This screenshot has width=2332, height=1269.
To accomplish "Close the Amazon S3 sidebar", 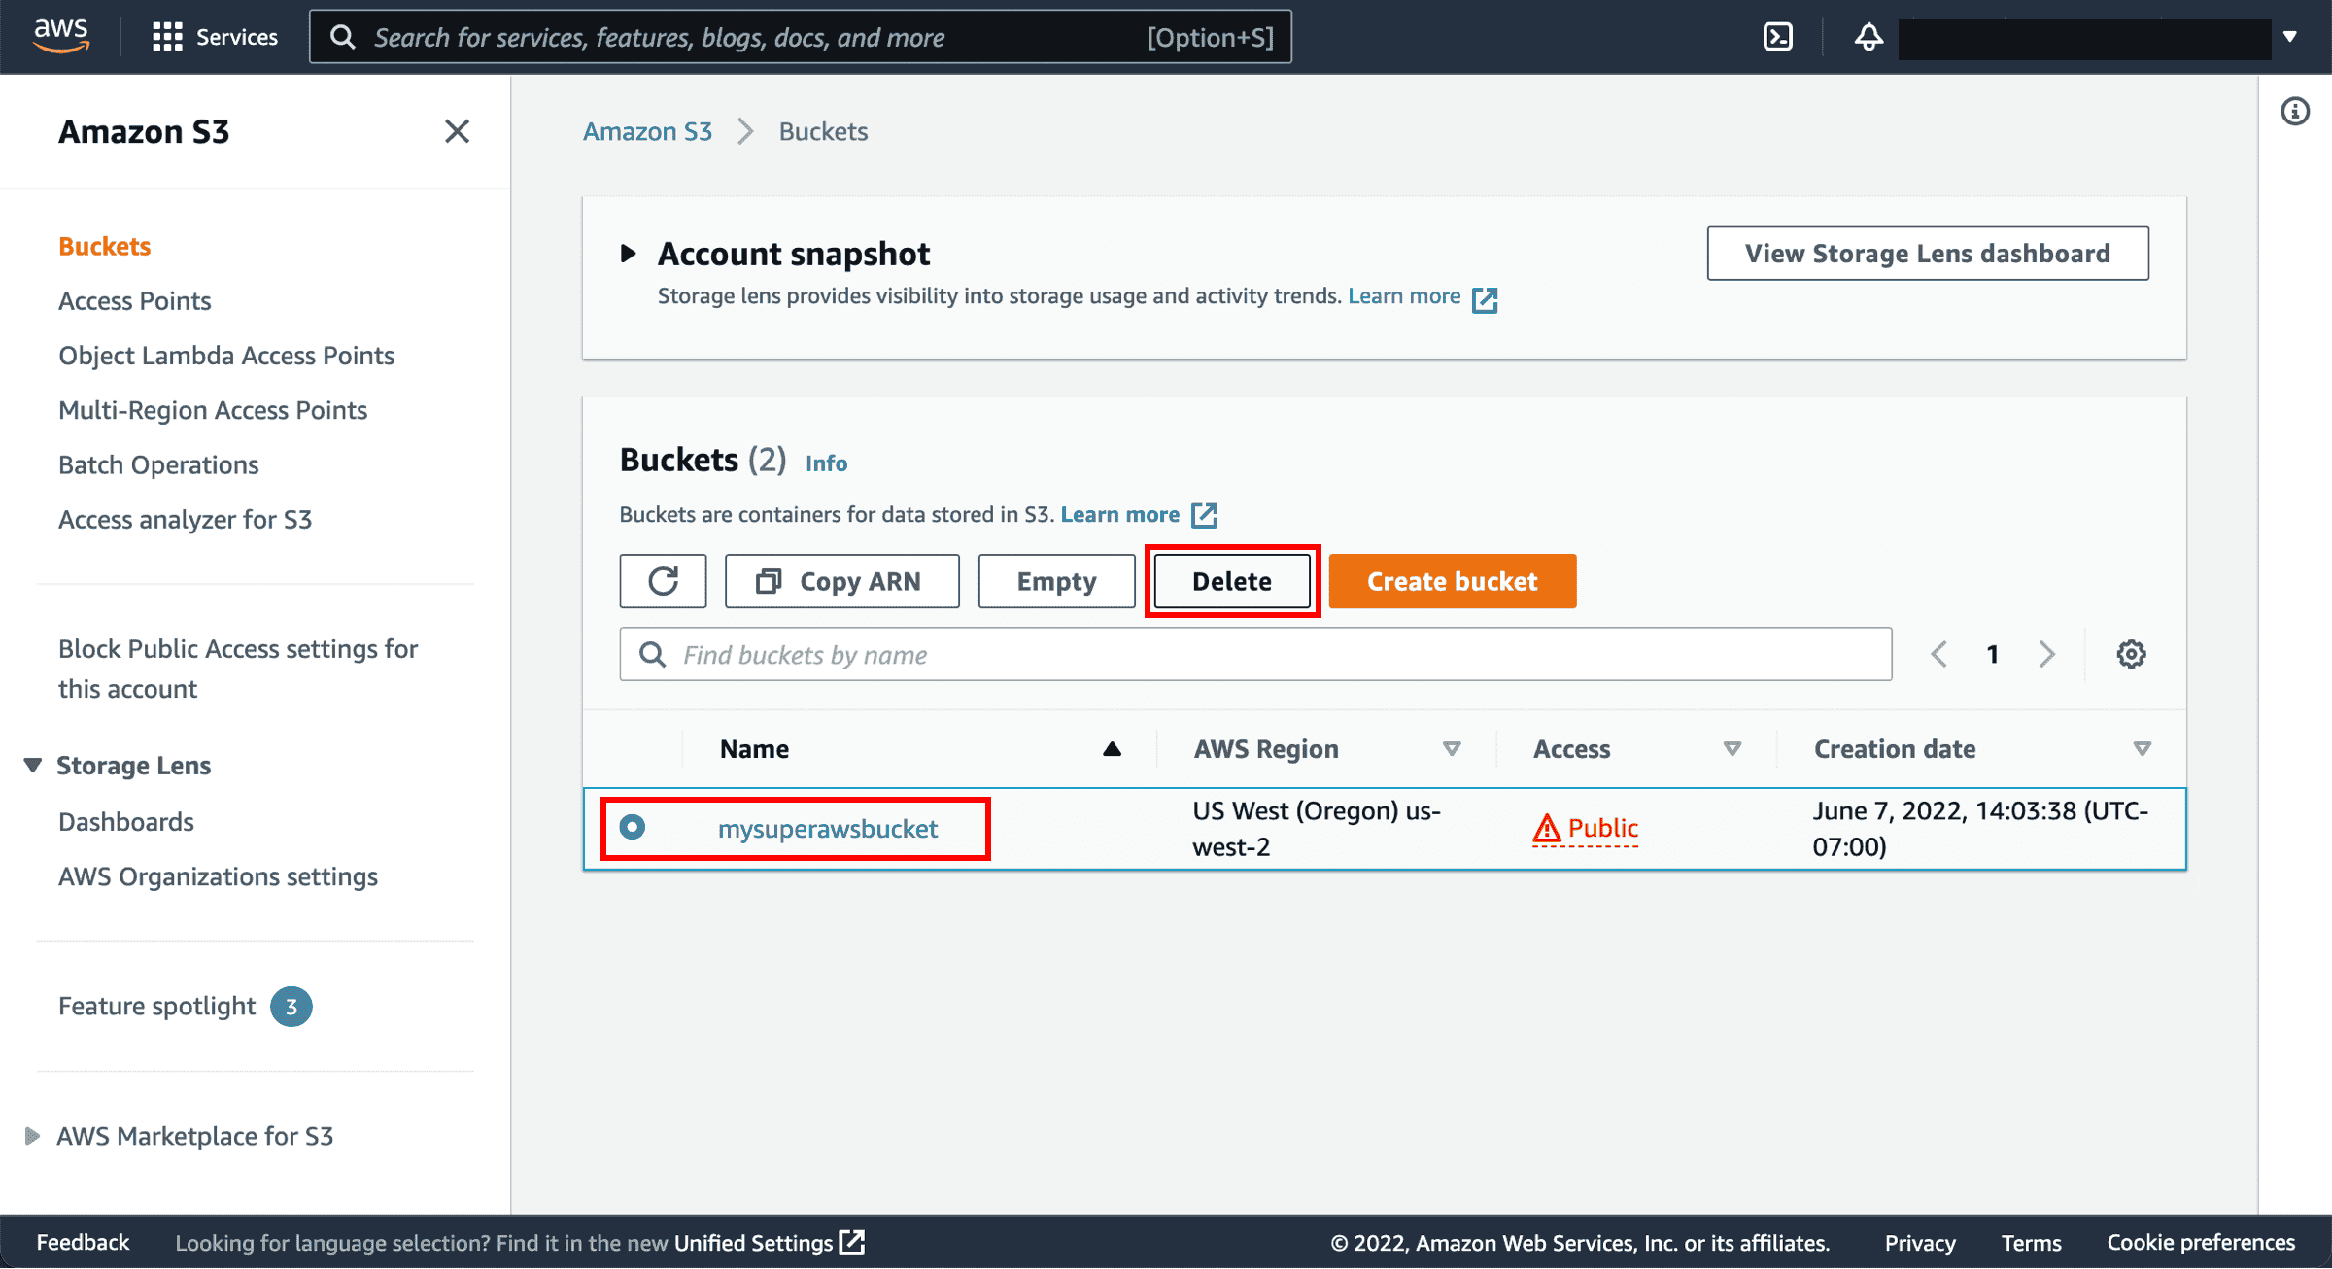I will tap(457, 131).
